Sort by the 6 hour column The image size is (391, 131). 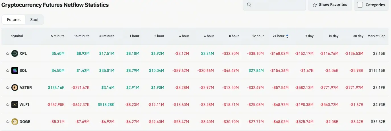click(209, 36)
